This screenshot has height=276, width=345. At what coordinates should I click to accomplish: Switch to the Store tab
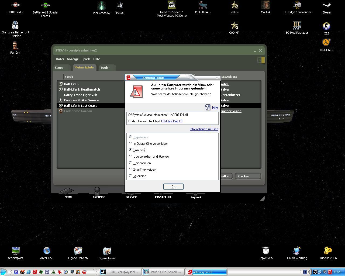[x=59, y=68]
